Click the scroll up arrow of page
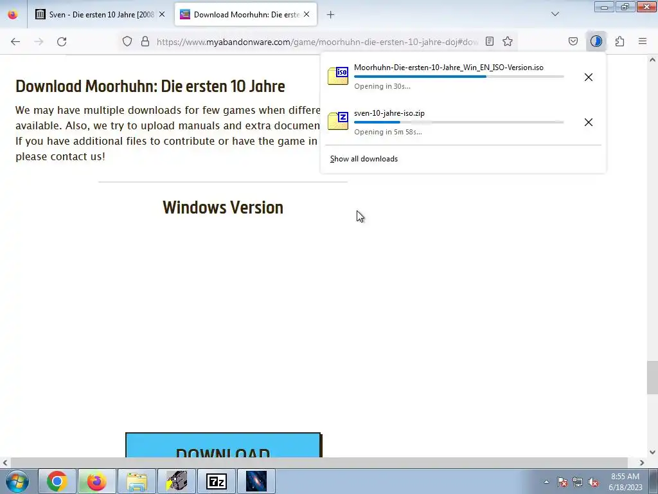658x494 pixels. pos(652,60)
